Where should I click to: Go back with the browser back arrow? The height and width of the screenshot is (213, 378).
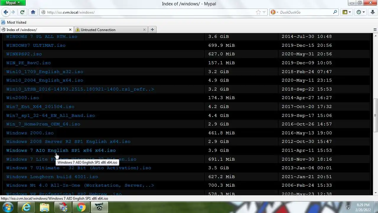[x=6, y=12]
